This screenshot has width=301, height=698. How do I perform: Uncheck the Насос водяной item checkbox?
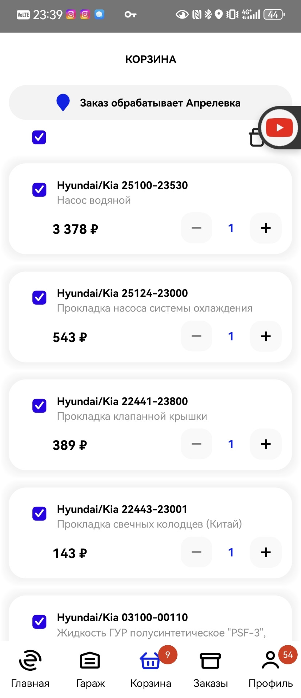click(39, 189)
